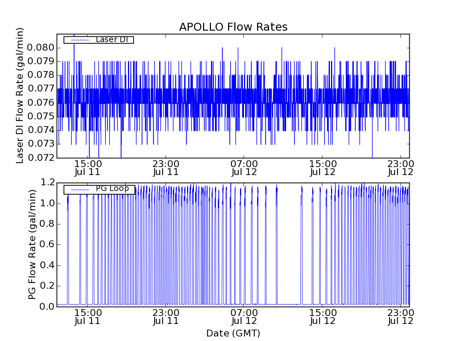Click the 0.078 y-axis tick label

tap(40, 75)
